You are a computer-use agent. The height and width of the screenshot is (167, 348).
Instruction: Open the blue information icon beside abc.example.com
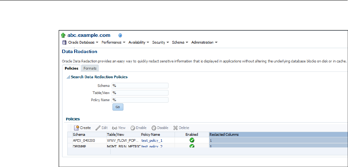pyautogui.click(x=120, y=35)
